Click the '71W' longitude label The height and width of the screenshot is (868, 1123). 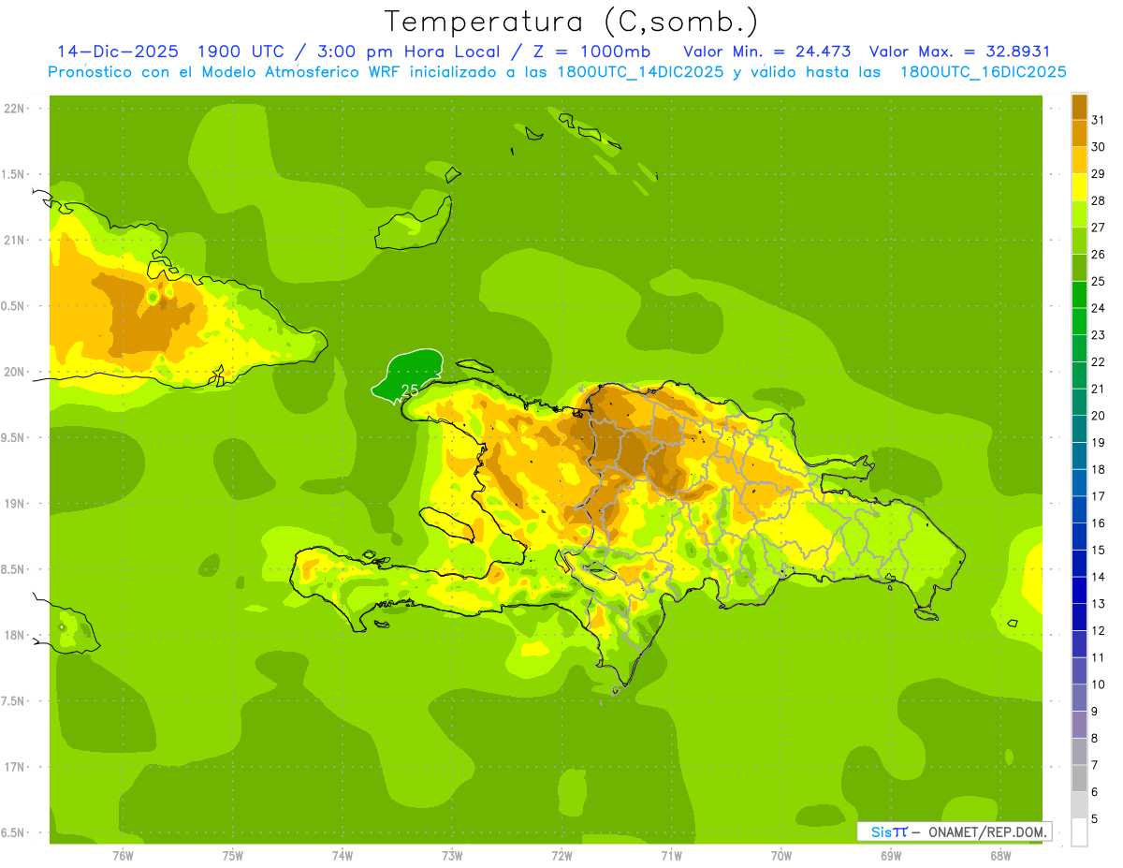[671, 856]
